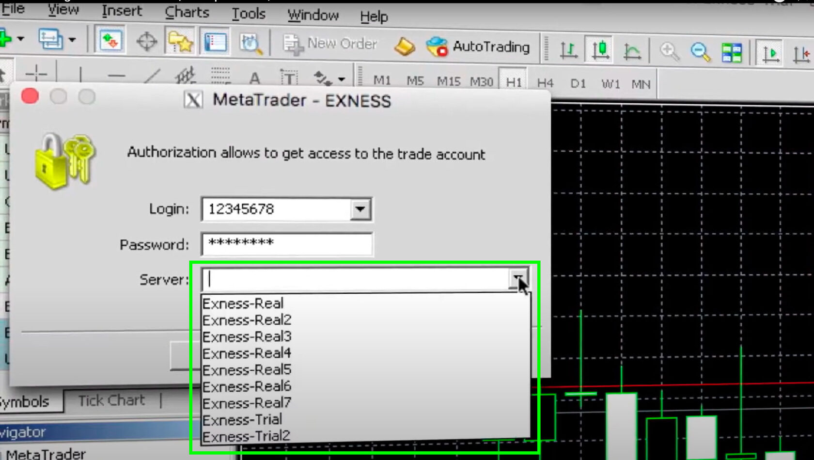Switch to the Tick Chart tab
The image size is (814, 460).
coord(110,400)
